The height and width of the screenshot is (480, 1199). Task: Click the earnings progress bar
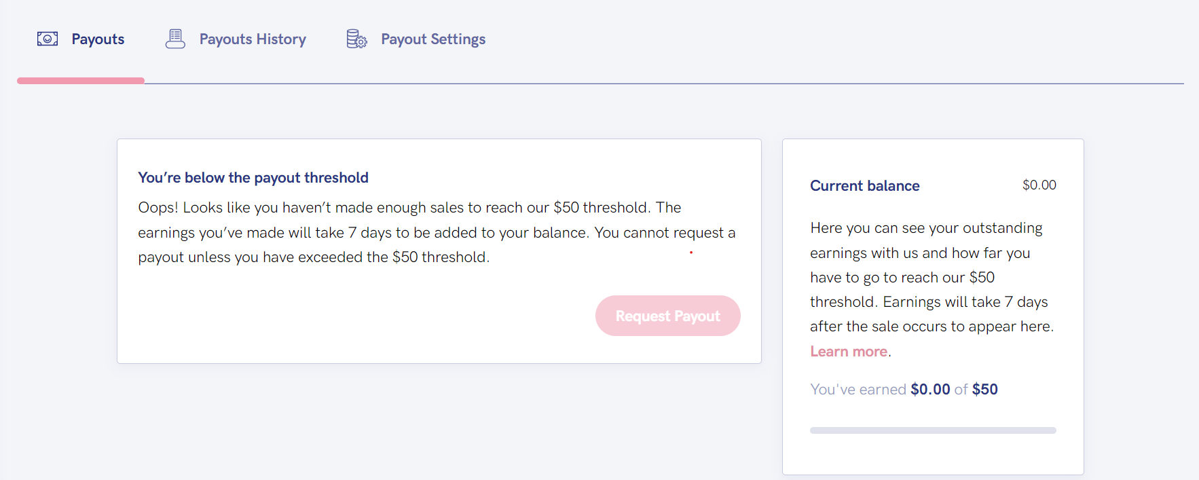pos(932,430)
